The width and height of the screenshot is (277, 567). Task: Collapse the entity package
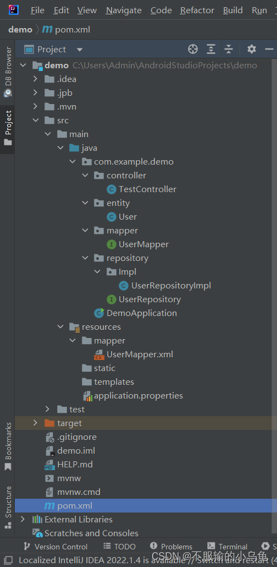(85, 203)
